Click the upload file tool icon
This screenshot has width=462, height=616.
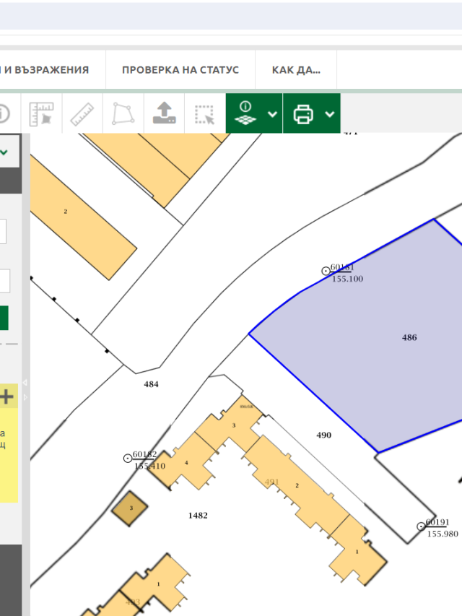pos(164,114)
